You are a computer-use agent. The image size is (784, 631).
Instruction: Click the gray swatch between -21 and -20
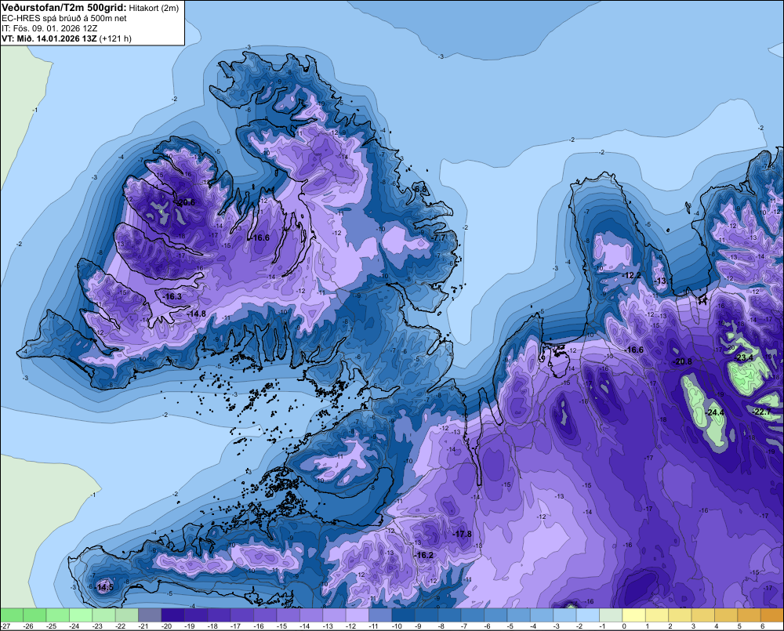coord(150,615)
